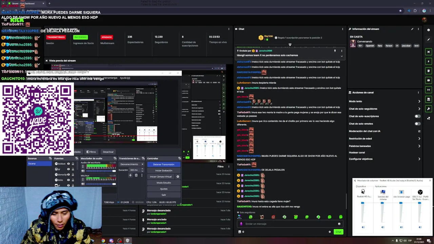Open Desvanecimiento transition dropdown
Image resolution: width=434 pixels, height=244 pixels.
pos(132,164)
